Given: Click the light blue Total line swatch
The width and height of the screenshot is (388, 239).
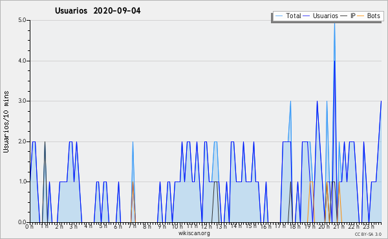Looking at the screenshot, I should pyautogui.click(x=279, y=16).
